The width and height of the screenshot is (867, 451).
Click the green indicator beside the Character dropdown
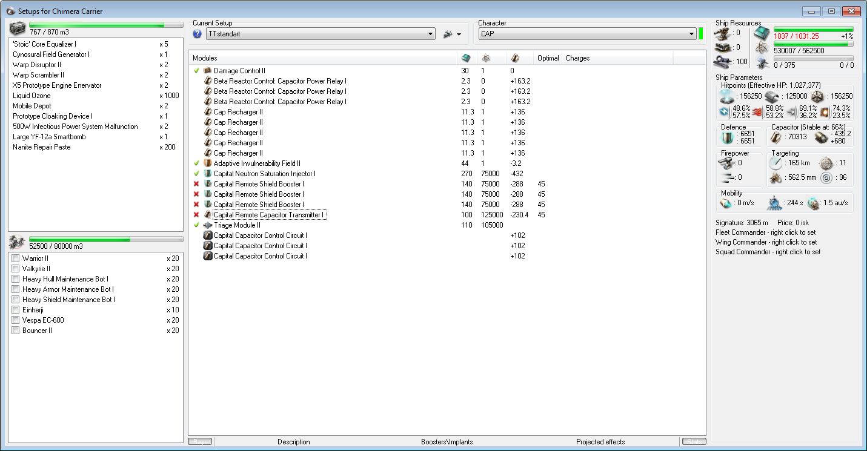pos(700,34)
